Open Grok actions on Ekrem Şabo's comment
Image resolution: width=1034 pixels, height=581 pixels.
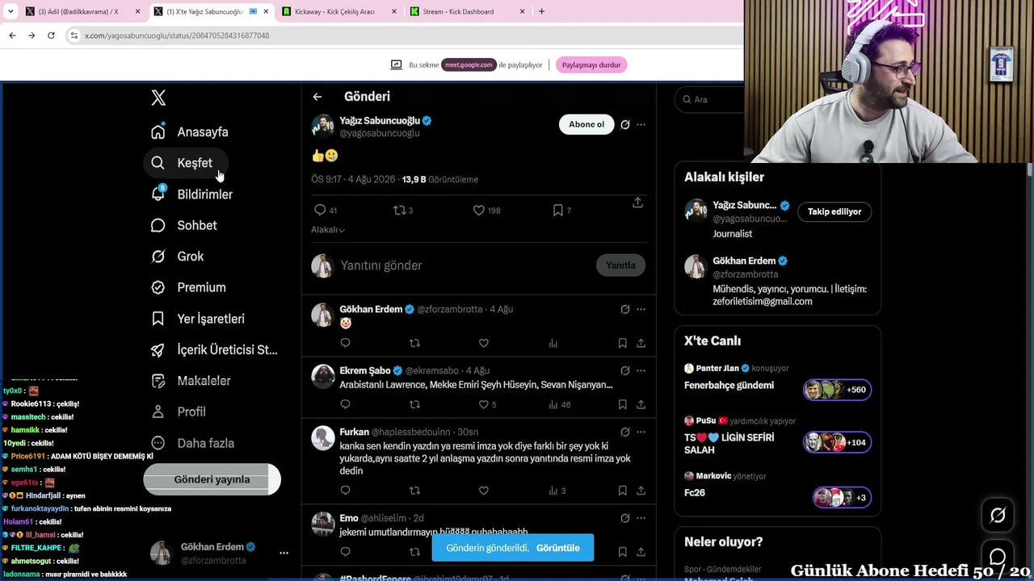[625, 370]
